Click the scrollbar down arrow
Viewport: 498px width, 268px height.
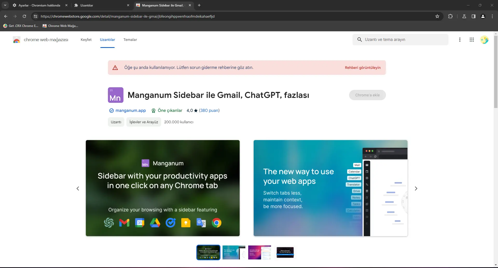(496, 265)
